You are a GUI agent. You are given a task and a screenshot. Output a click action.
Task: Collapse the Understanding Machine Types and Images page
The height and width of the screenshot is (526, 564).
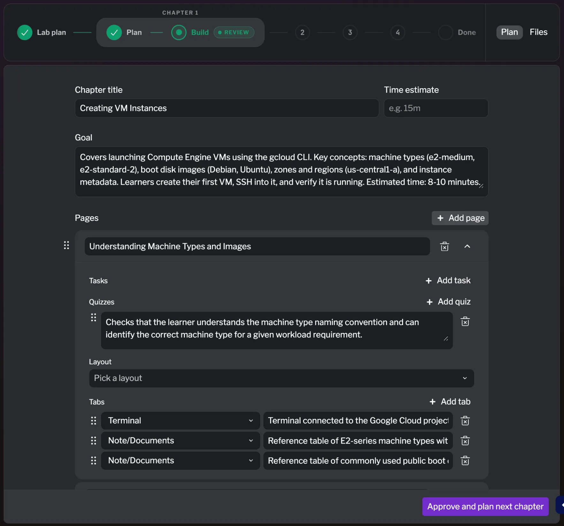467,246
